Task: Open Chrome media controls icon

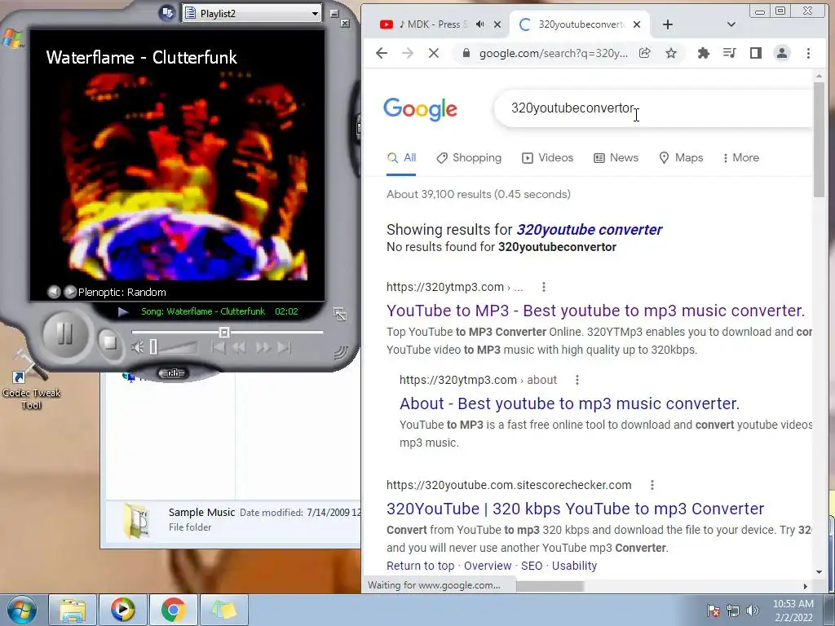Action: click(730, 53)
